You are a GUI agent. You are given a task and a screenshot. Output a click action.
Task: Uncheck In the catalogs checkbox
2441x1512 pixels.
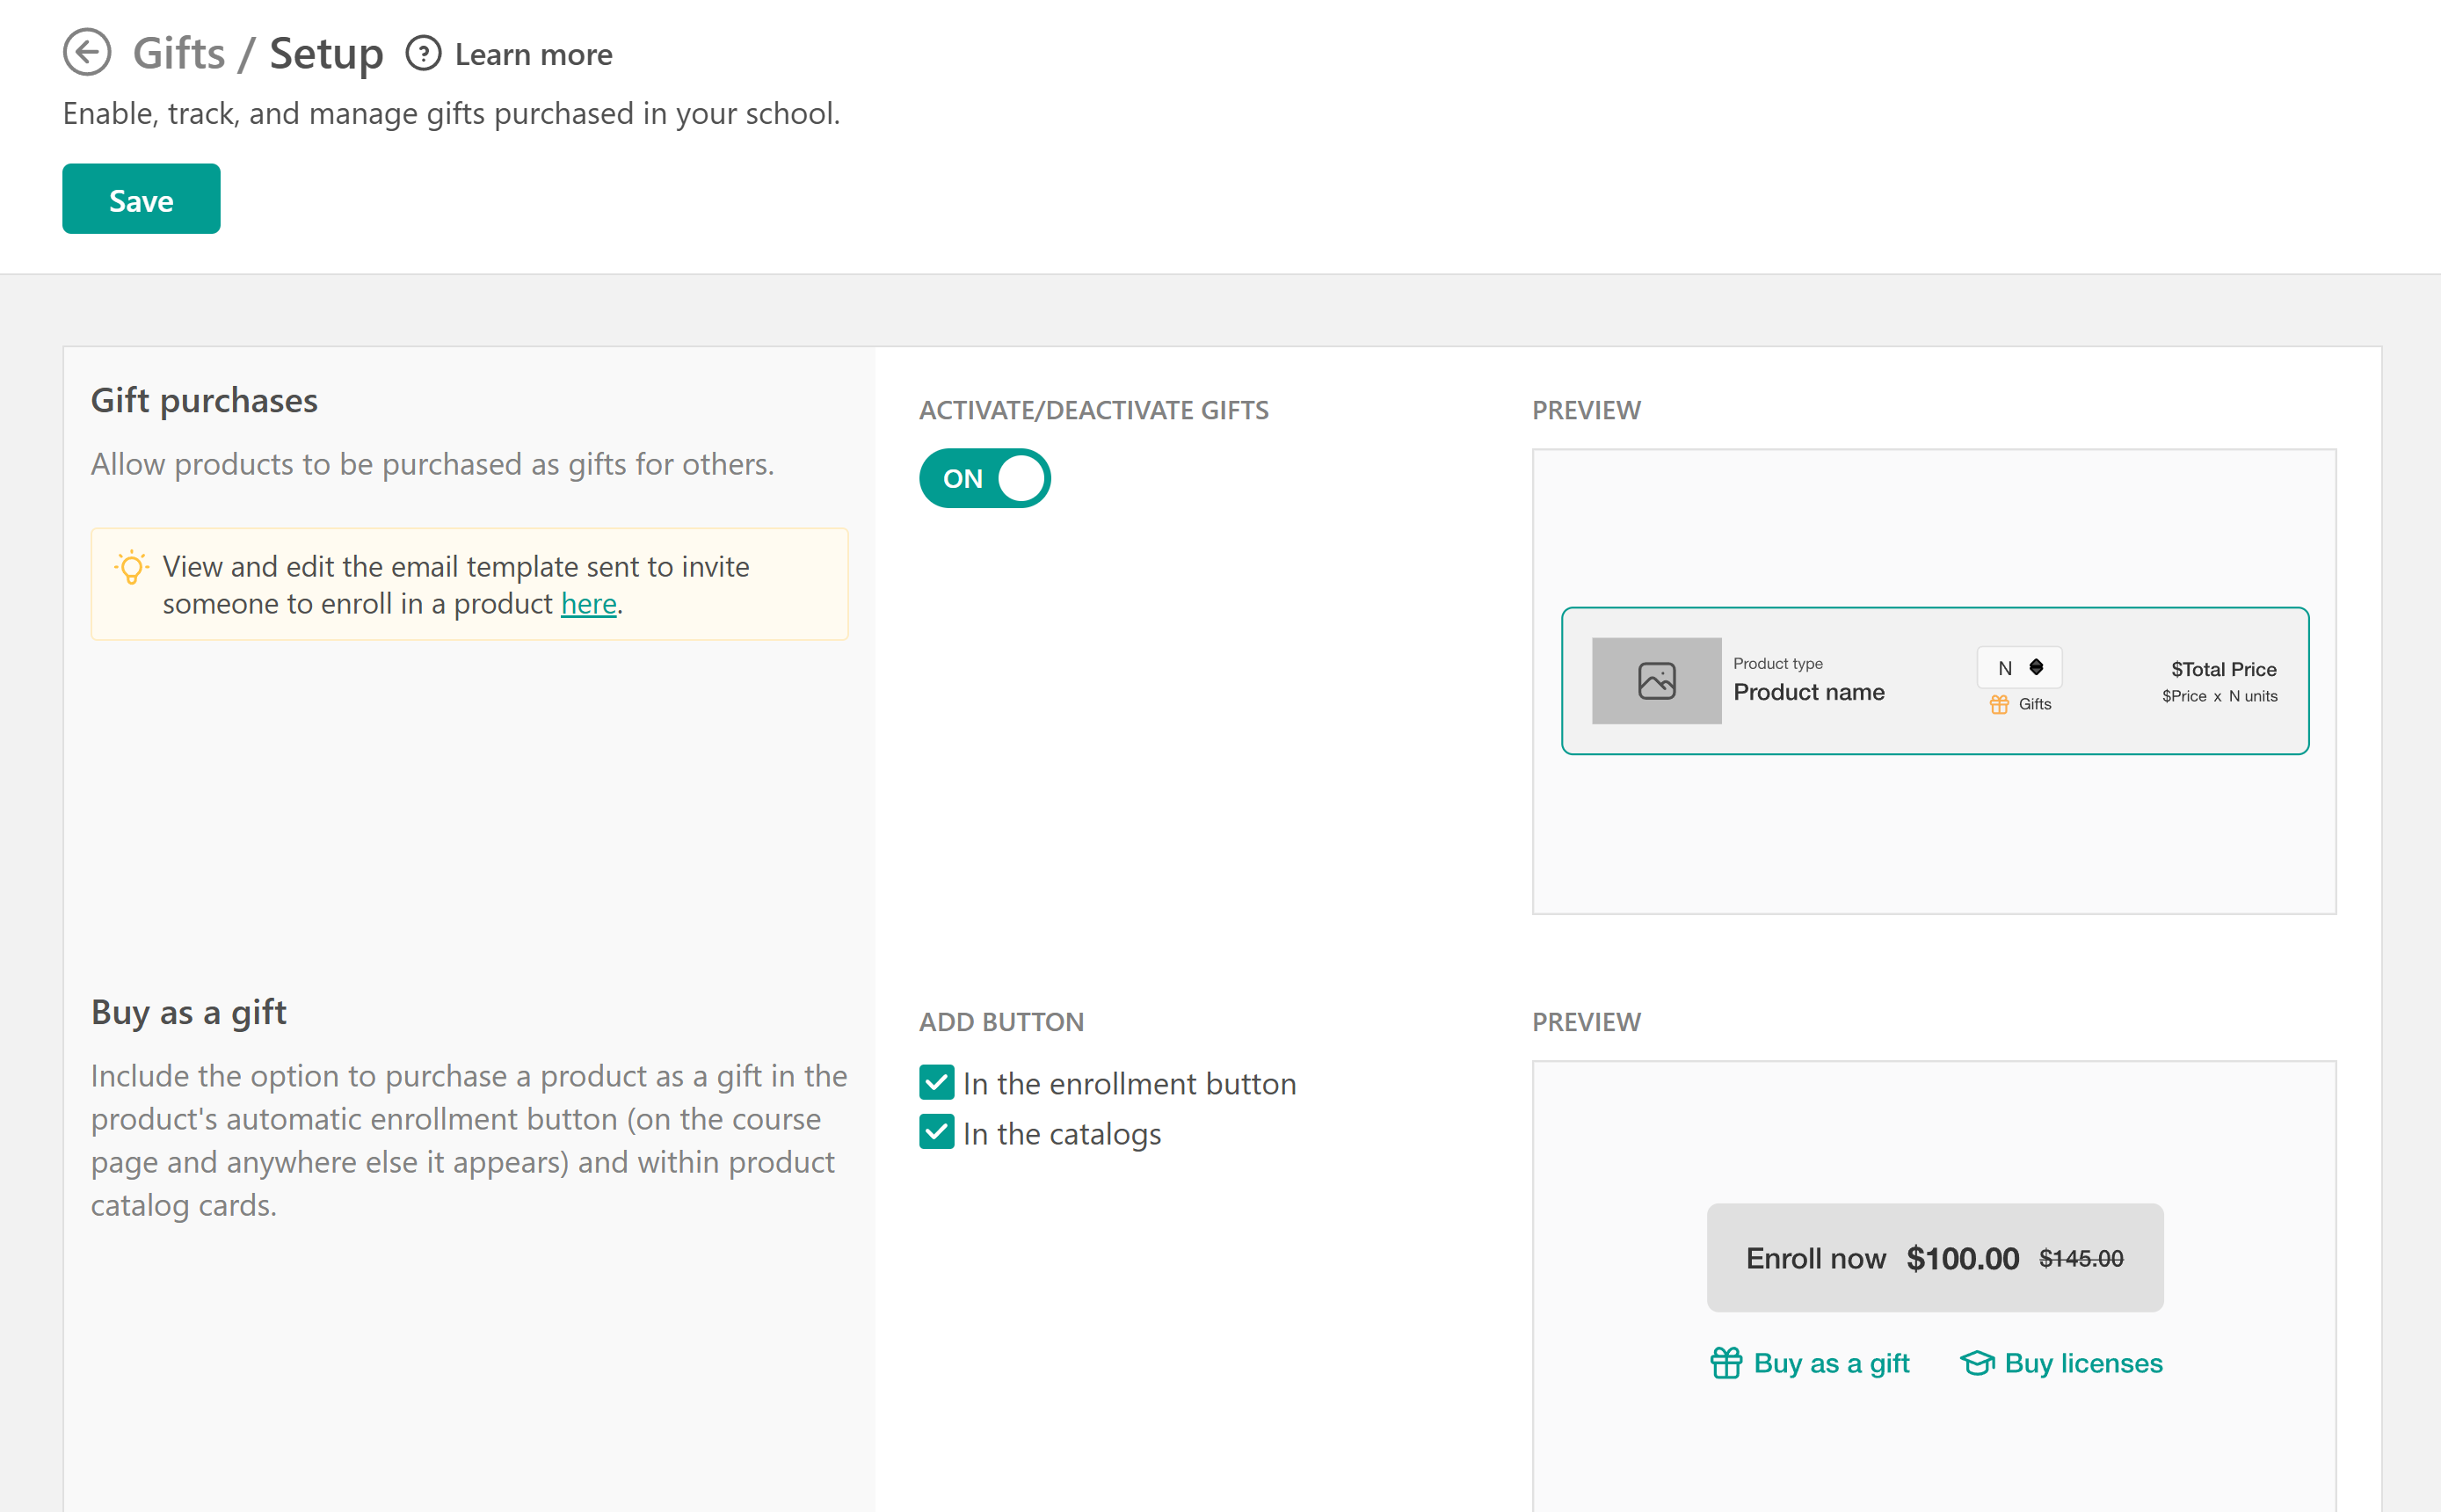click(x=936, y=1132)
